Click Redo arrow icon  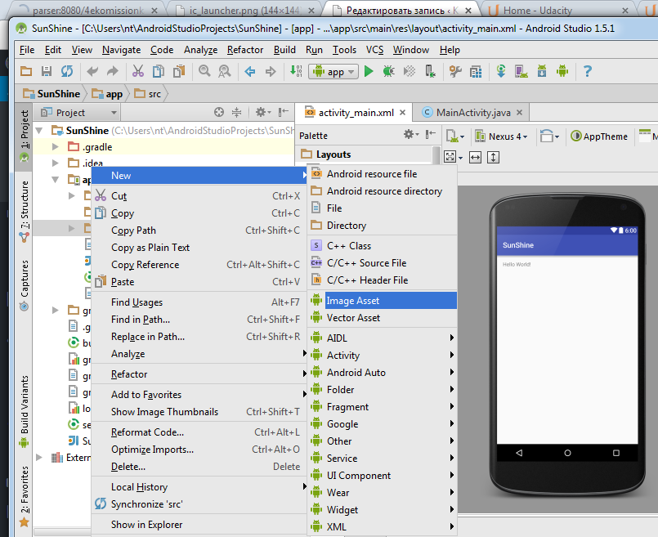coord(113,71)
